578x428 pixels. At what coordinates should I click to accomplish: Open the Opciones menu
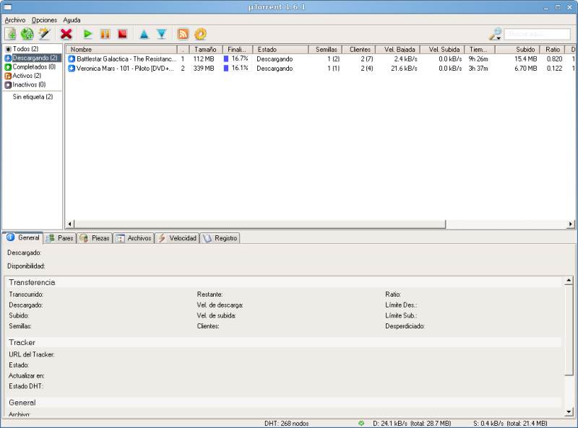[x=44, y=20]
